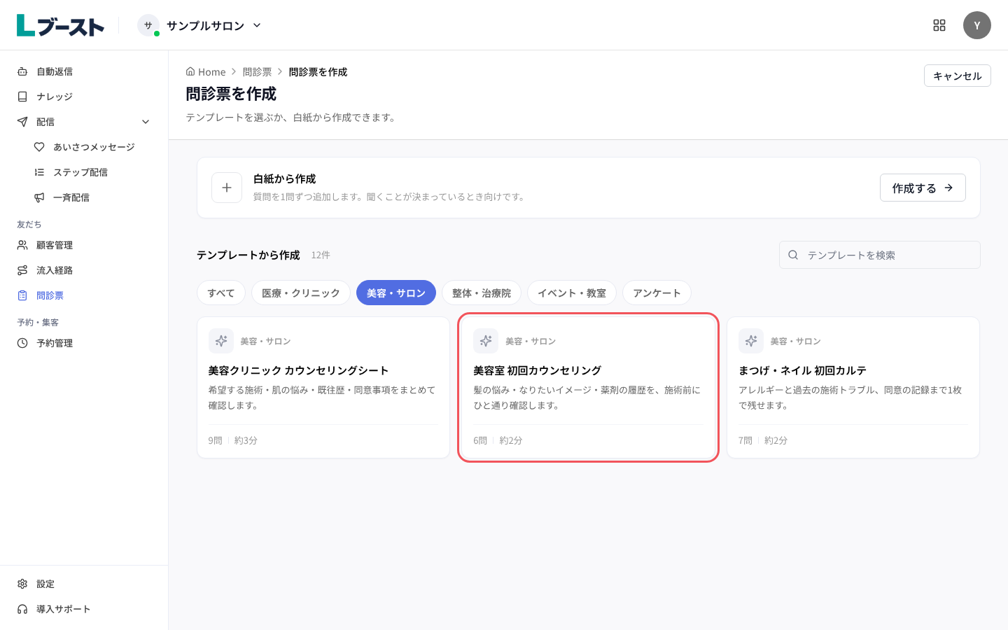
Task: Open the まつげ・ネイル 初回カルテ template card
Action: click(853, 388)
